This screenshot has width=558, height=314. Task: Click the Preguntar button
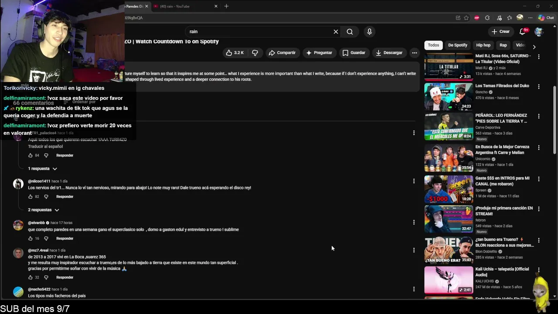(x=319, y=53)
